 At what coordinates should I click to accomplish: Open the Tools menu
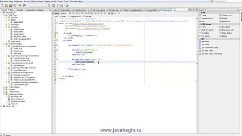66,2
